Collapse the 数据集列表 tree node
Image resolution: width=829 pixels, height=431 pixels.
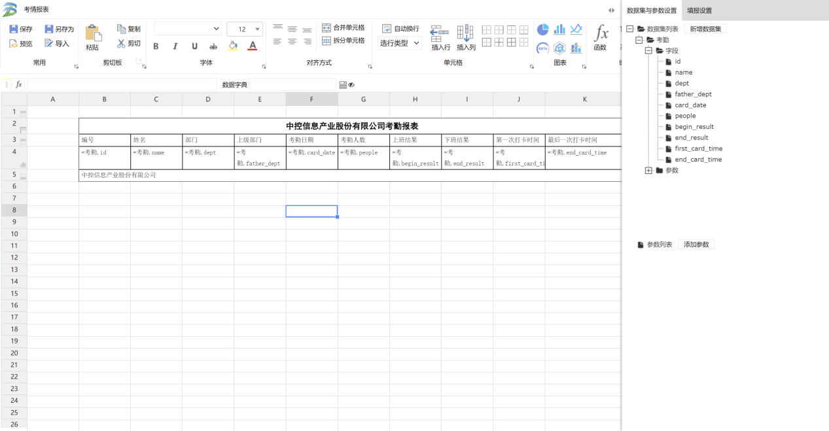pyautogui.click(x=629, y=29)
